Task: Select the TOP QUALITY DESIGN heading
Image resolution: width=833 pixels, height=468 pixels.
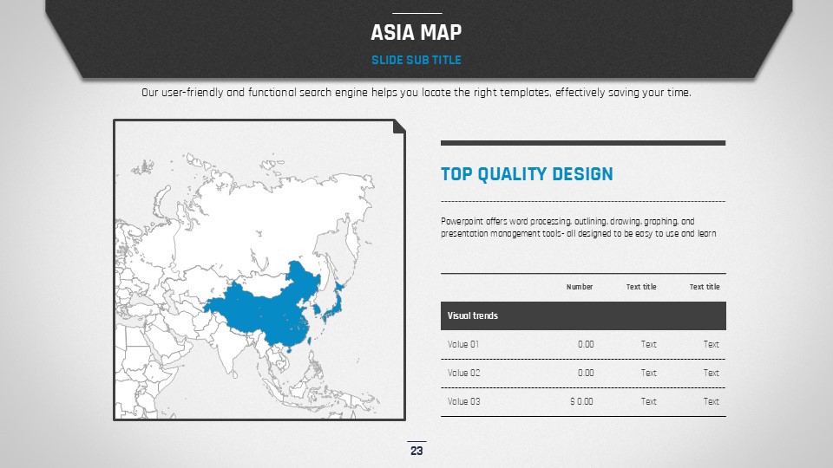Action: click(x=527, y=174)
